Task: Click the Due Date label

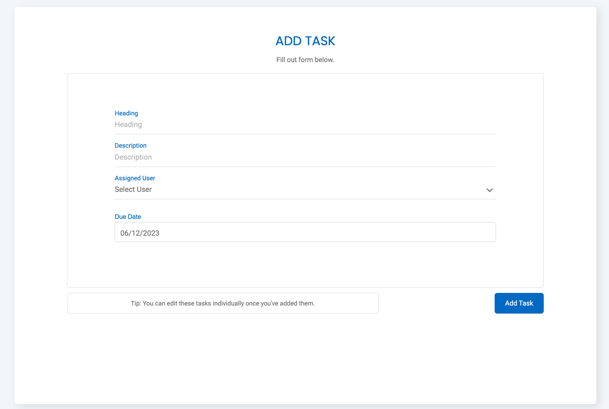Action: (x=128, y=216)
